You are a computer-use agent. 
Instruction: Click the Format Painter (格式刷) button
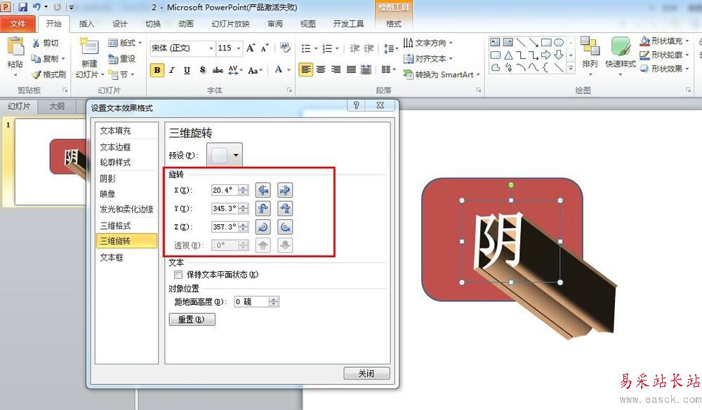pos(49,74)
